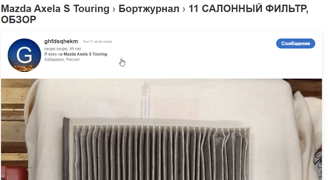The width and height of the screenshot is (330, 180).
Task: Open the cabin filter photo
Action: 161,129
